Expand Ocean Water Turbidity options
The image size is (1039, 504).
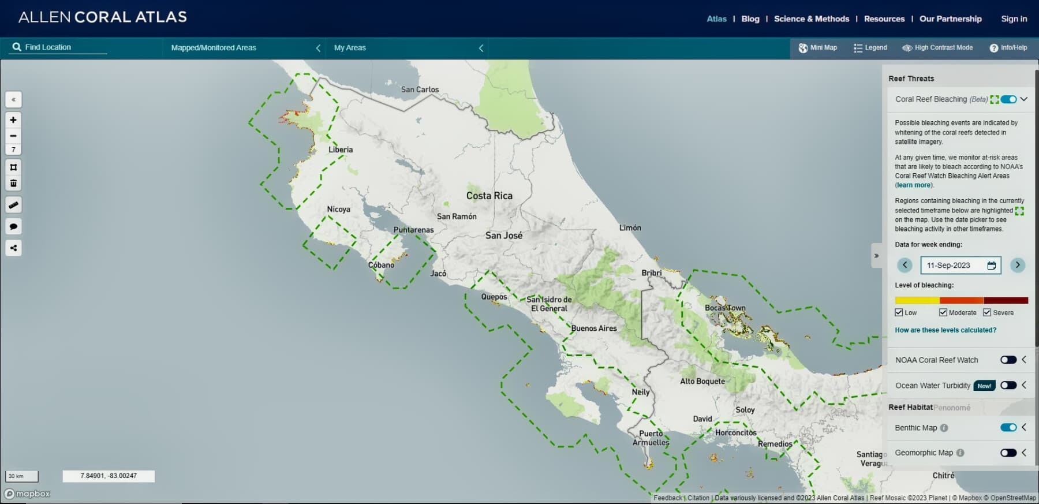click(1024, 385)
